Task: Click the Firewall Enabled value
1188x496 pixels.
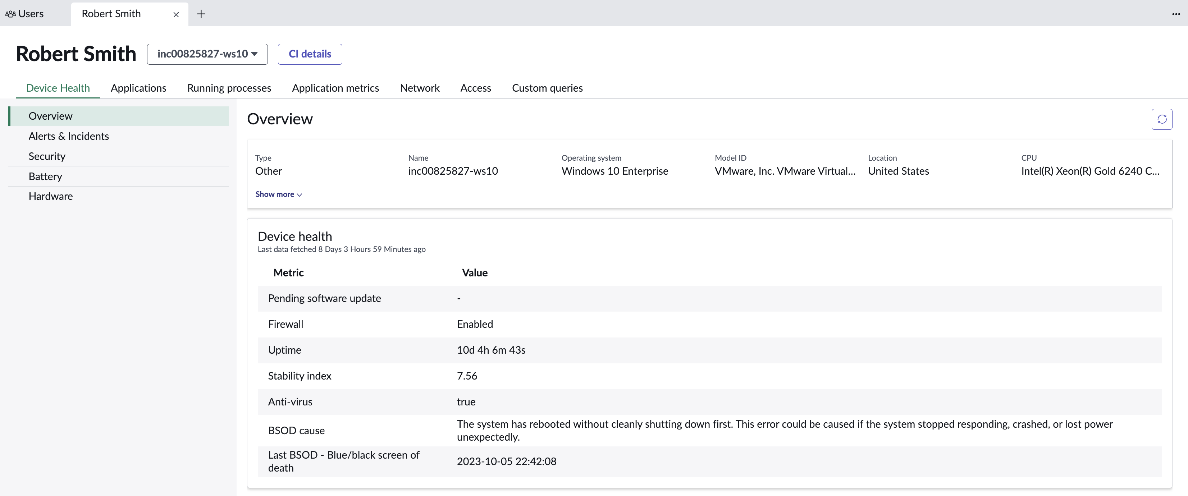Action: [475, 324]
